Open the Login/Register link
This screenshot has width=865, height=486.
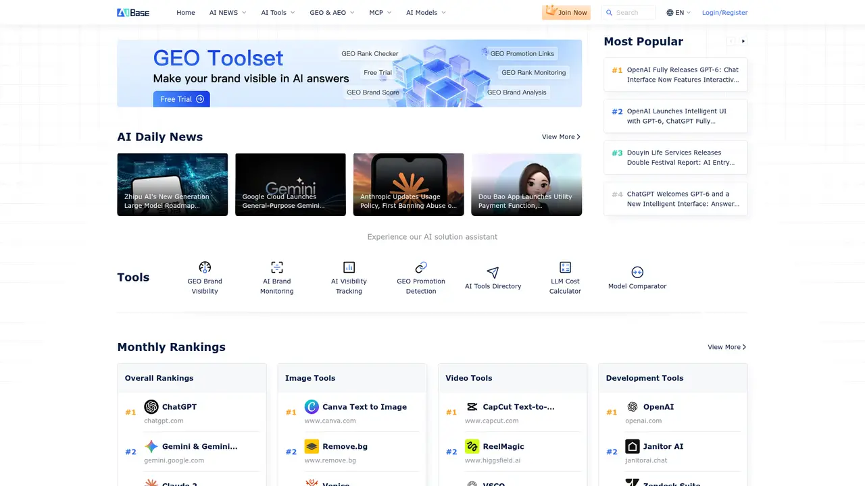click(725, 13)
